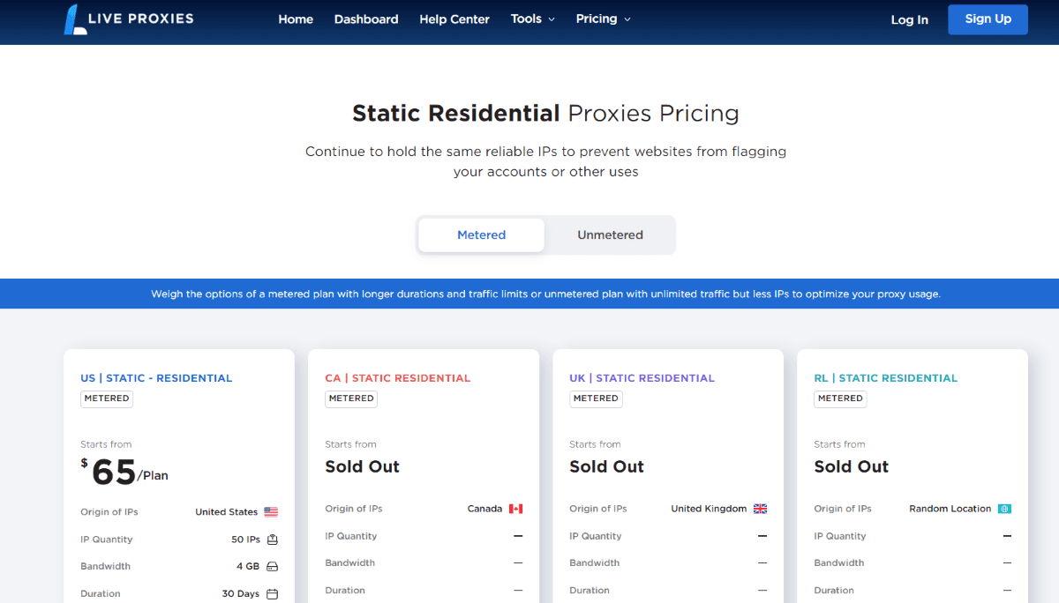The height and width of the screenshot is (603, 1059).
Task: Click Sold Out on the Canada card
Action: coord(363,467)
